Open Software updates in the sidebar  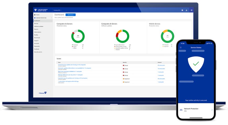click(39, 26)
